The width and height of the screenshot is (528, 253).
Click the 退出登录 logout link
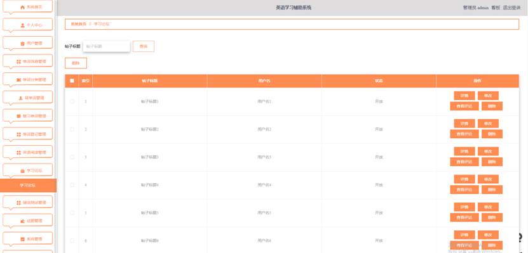pos(511,8)
